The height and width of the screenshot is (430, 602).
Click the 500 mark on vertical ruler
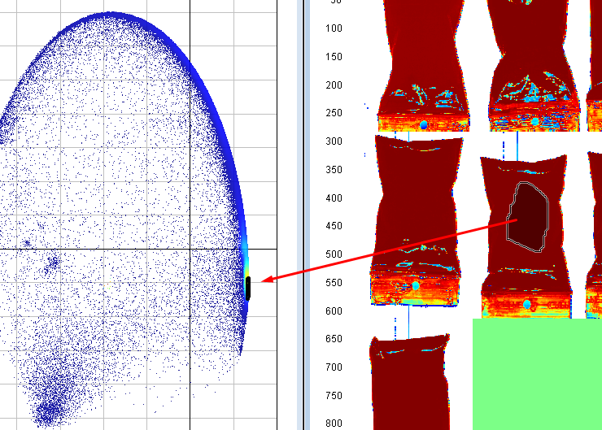pos(330,254)
